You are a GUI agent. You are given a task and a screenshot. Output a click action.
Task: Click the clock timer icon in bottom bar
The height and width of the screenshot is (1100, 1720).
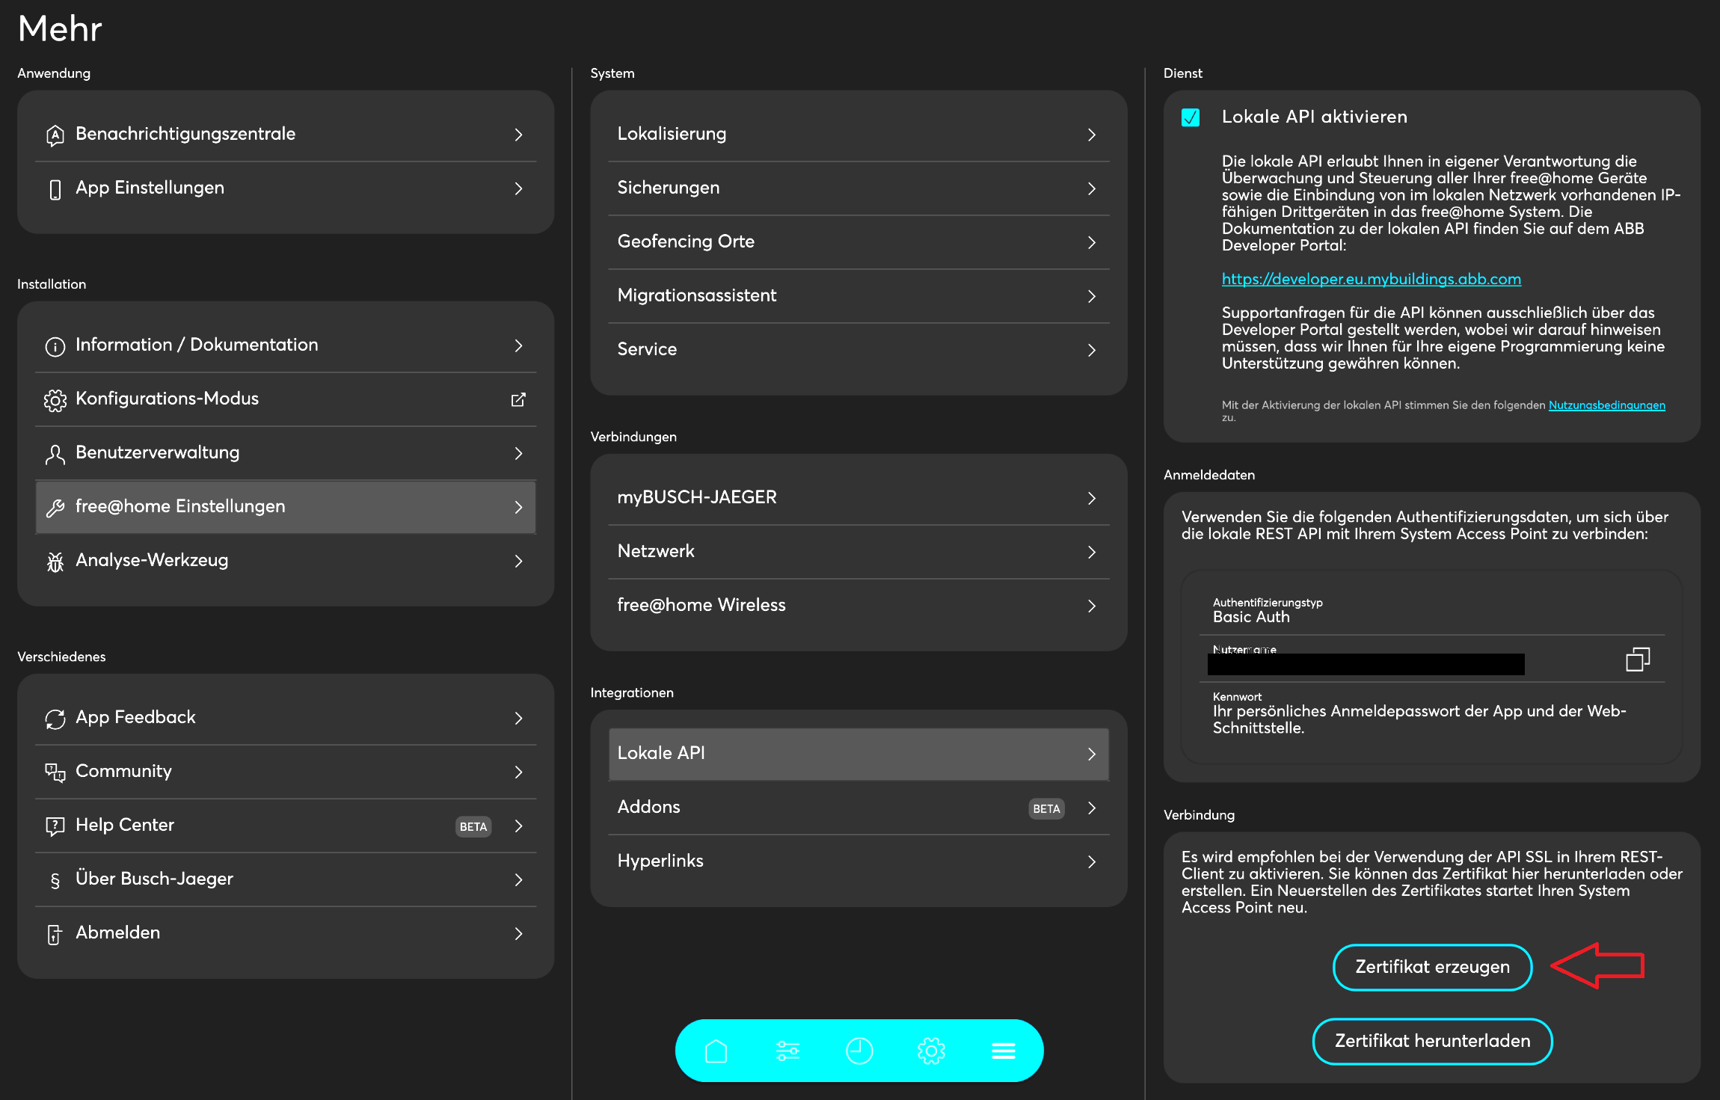coord(859,1051)
